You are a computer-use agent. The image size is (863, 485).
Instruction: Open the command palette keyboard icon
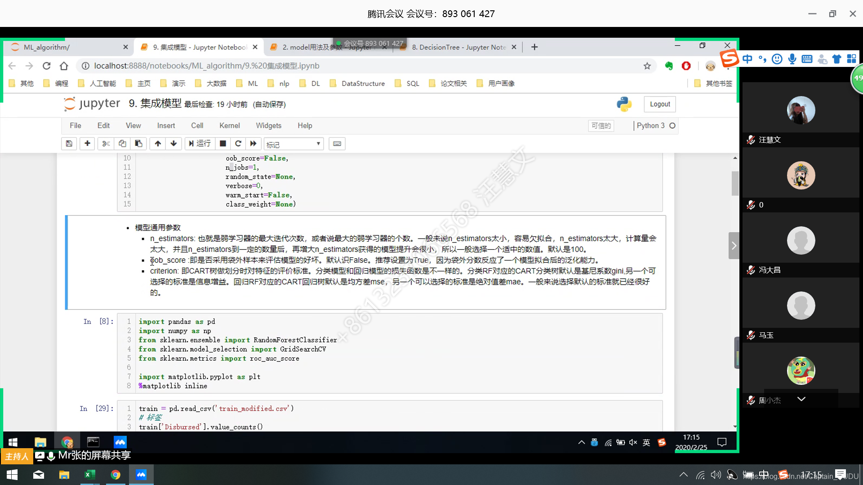(337, 144)
